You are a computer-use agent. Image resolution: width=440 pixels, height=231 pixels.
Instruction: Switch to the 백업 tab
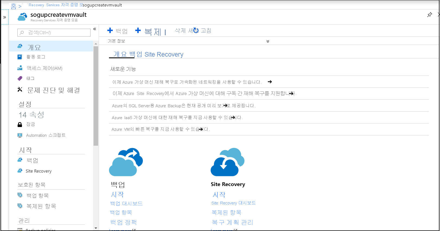coord(136,54)
